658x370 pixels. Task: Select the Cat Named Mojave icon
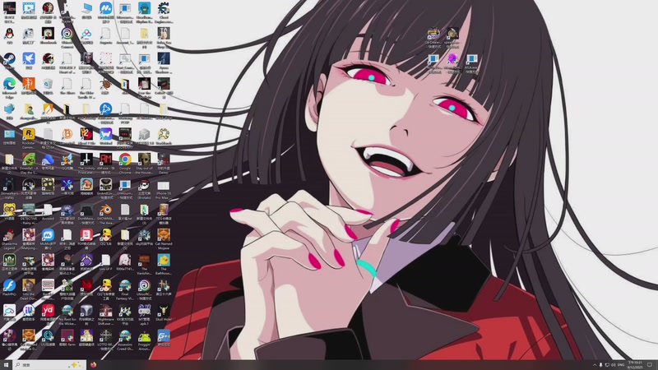(163, 235)
